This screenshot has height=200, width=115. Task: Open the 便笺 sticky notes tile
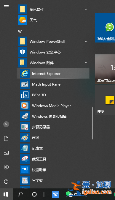click(105, 100)
